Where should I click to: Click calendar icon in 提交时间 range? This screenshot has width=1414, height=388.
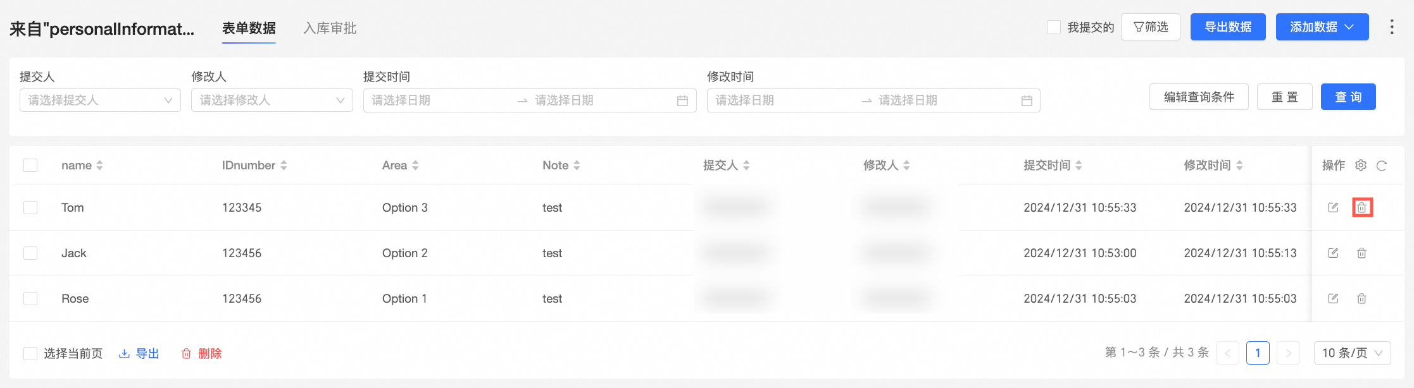tap(682, 100)
